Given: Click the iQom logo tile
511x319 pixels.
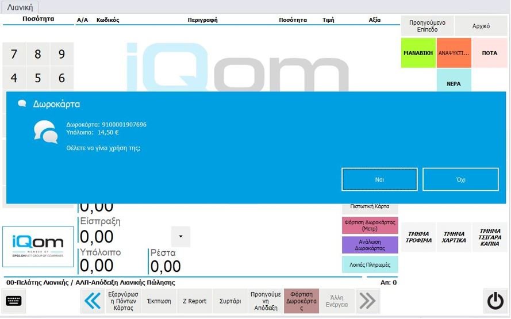Looking at the screenshot, I should click(x=38, y=247).
